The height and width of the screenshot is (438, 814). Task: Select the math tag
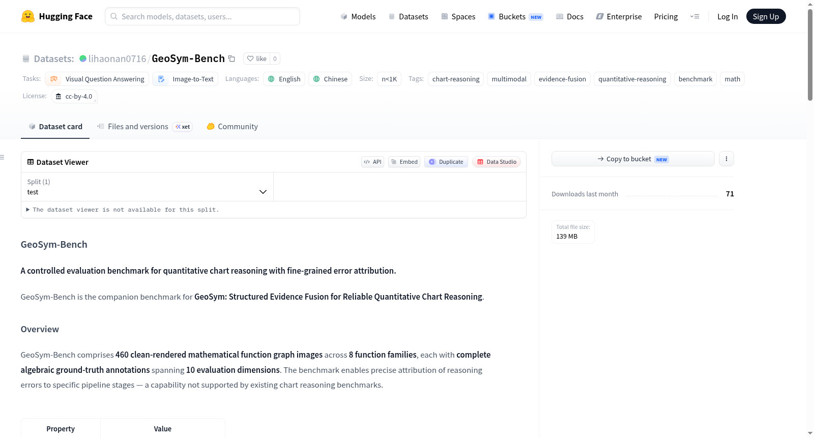tap(733, 79)
